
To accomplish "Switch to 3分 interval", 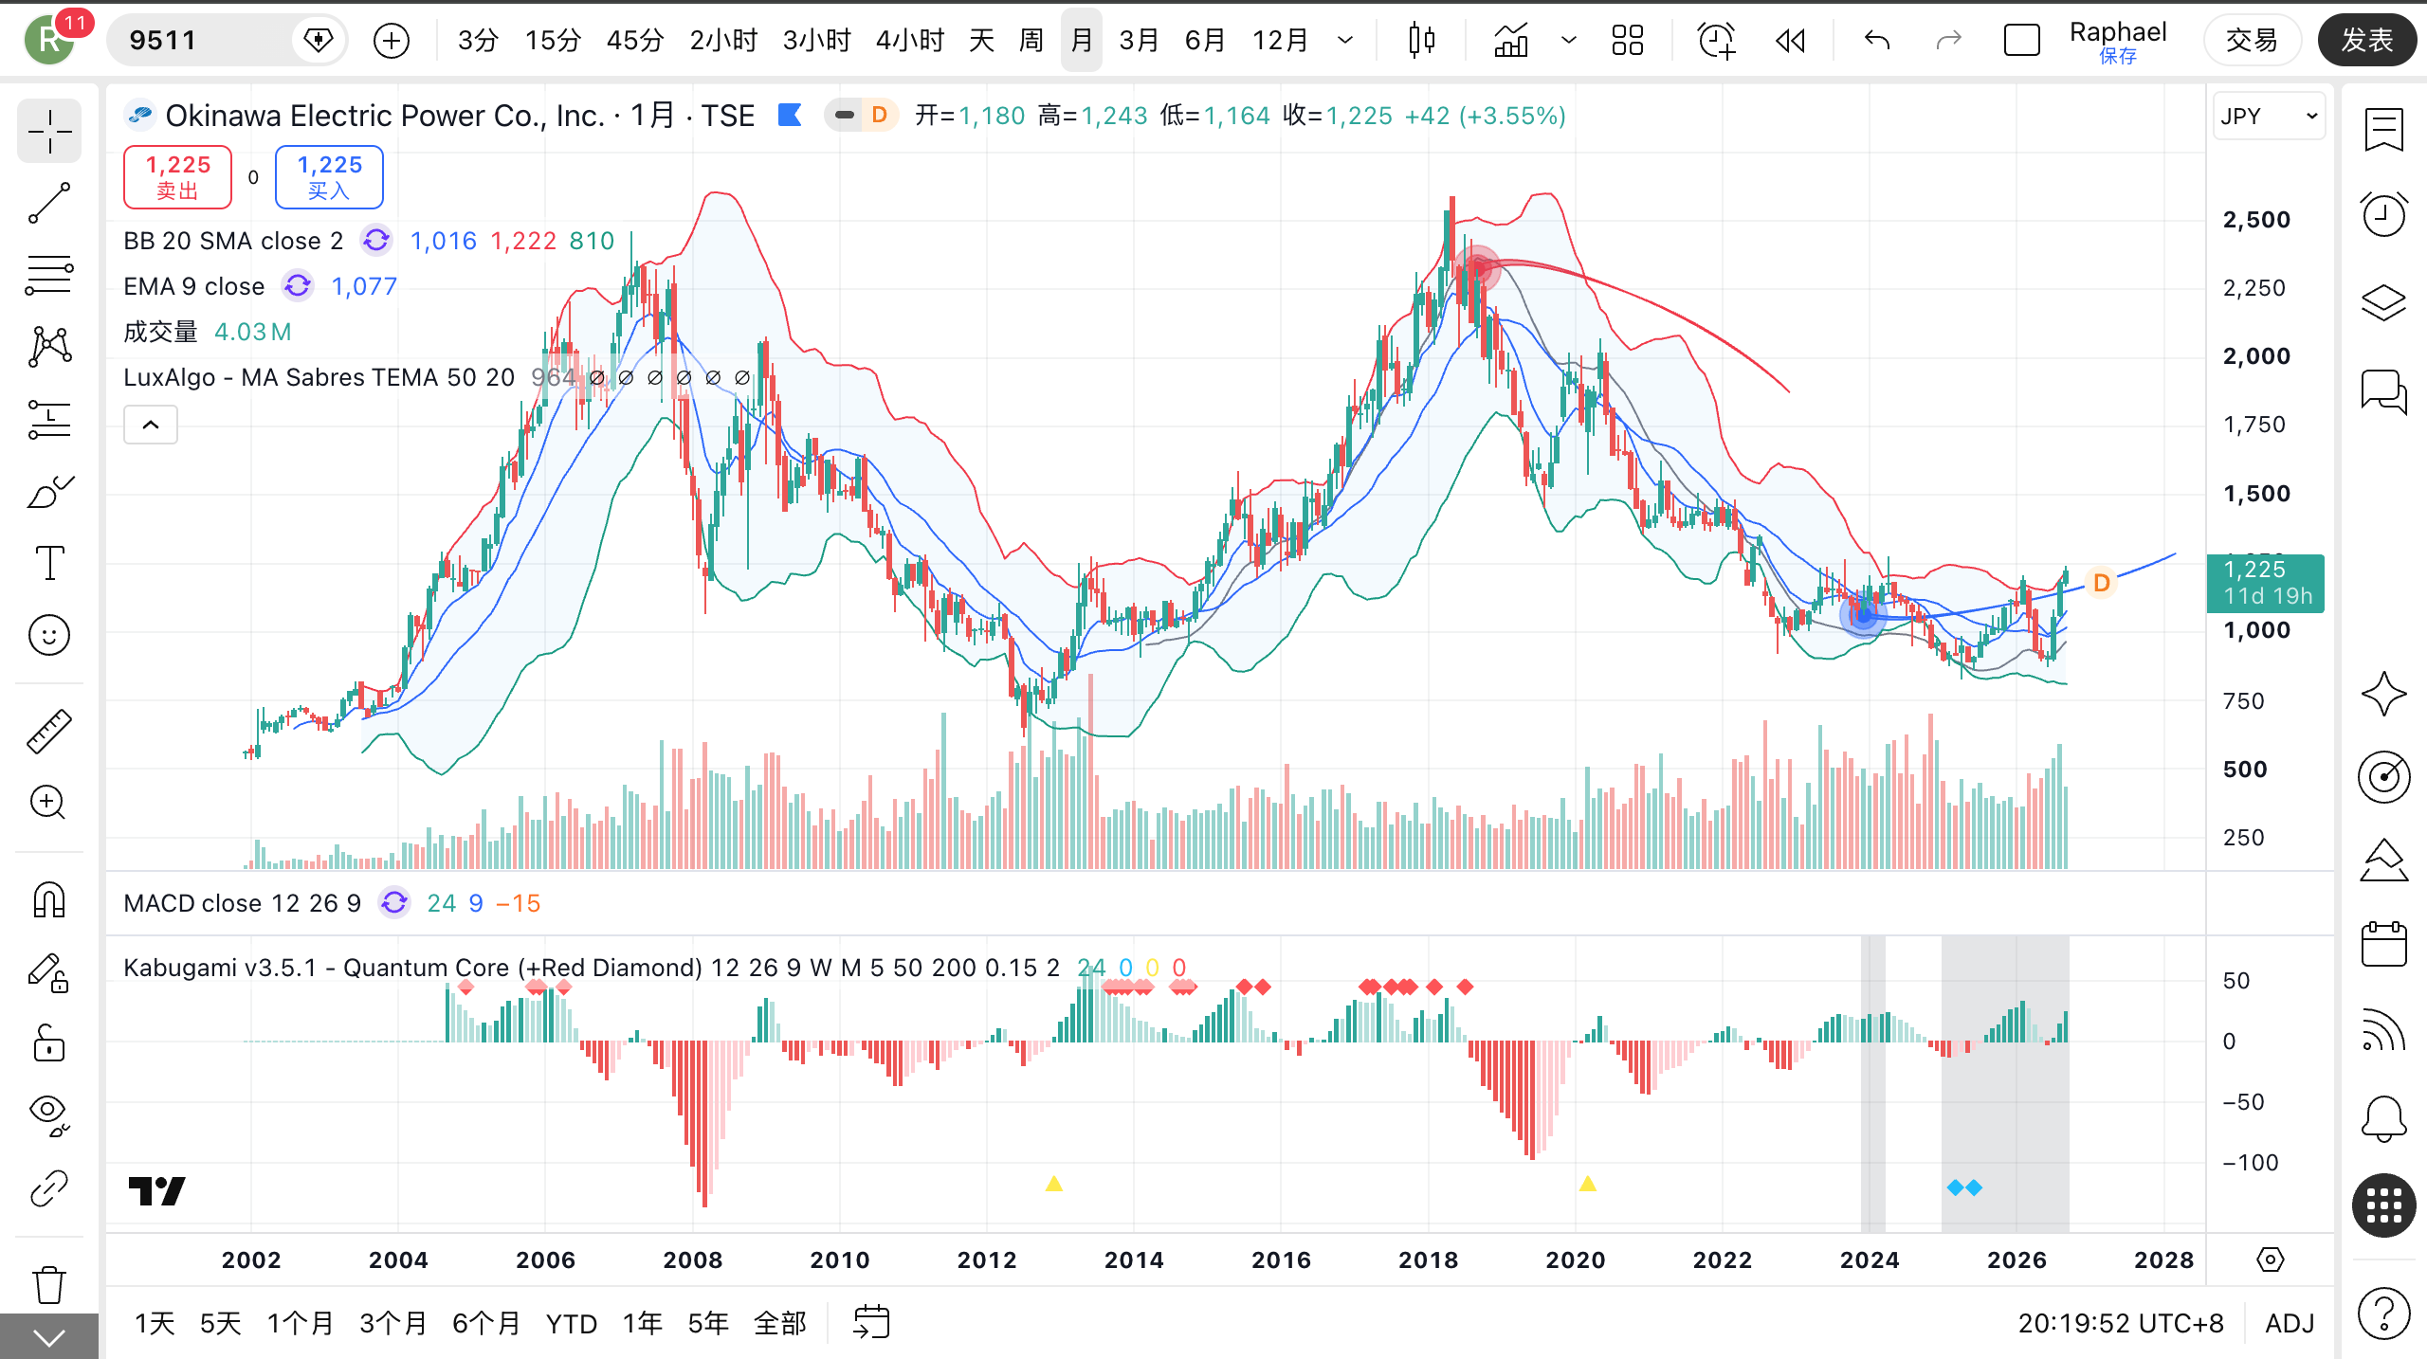I will [x=477, y=40].
